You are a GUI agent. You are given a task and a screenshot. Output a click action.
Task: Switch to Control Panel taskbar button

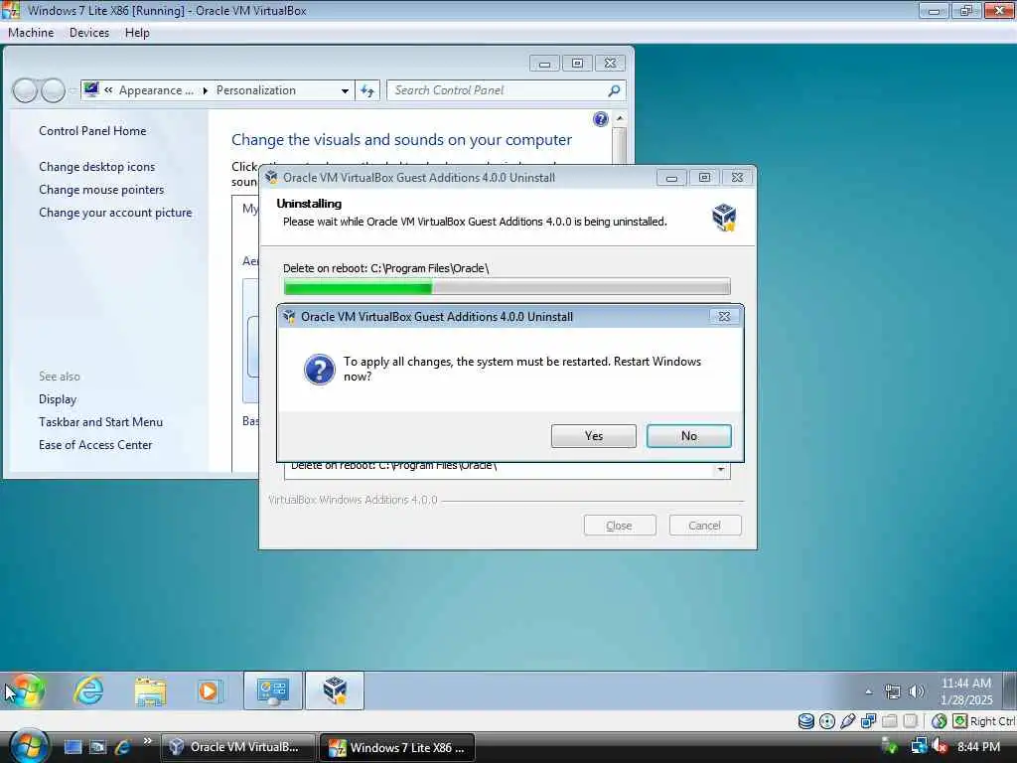point(273,691)
